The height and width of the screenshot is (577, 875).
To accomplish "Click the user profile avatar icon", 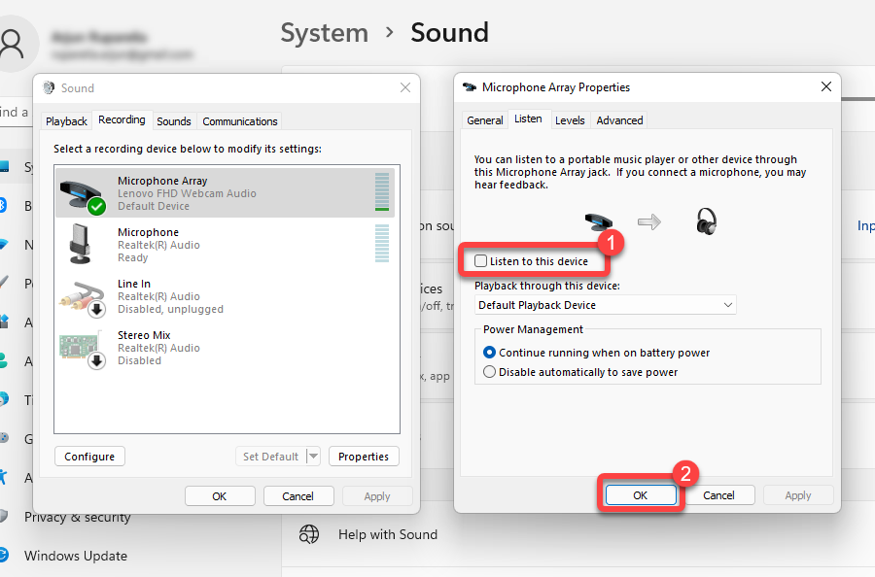I will point(12,43).
